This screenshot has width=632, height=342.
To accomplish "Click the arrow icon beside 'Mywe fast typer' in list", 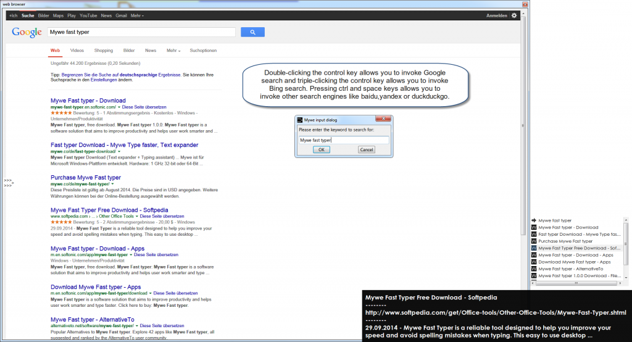I will [x=534, y=220].
